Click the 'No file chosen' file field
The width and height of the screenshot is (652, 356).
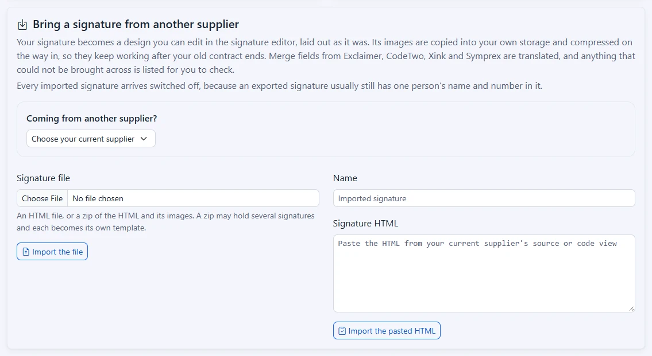pyautogui.click(x=168, y=198)
